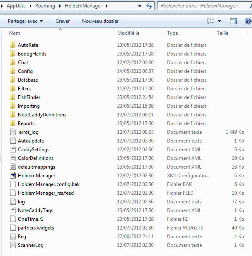Click the Database folder icon
252x256 pixels.
12,80
